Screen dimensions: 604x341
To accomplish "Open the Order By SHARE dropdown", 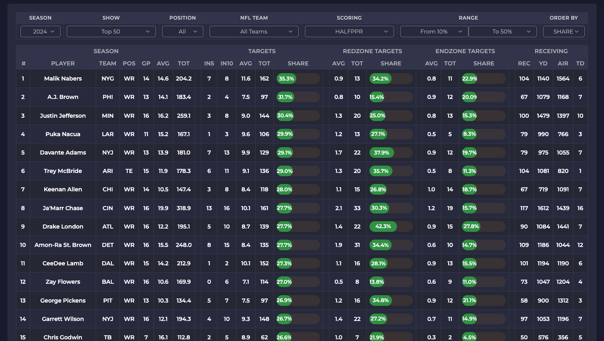I will point(564,31).
